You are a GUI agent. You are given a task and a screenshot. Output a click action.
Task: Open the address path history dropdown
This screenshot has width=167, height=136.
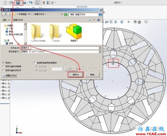(62, 15)
